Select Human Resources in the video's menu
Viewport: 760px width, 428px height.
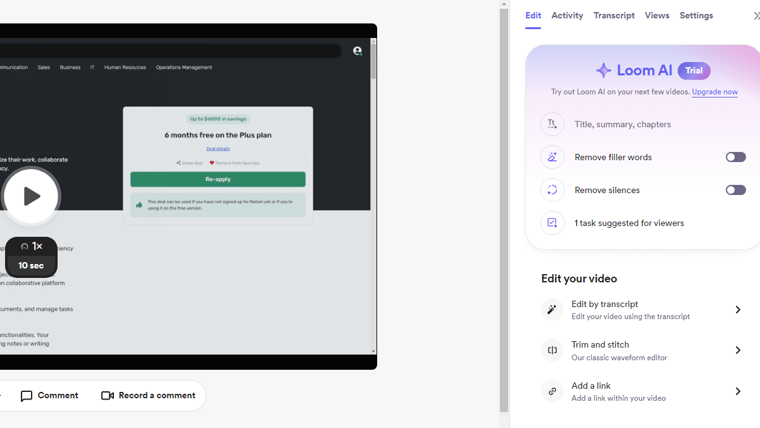click(125, 67)
